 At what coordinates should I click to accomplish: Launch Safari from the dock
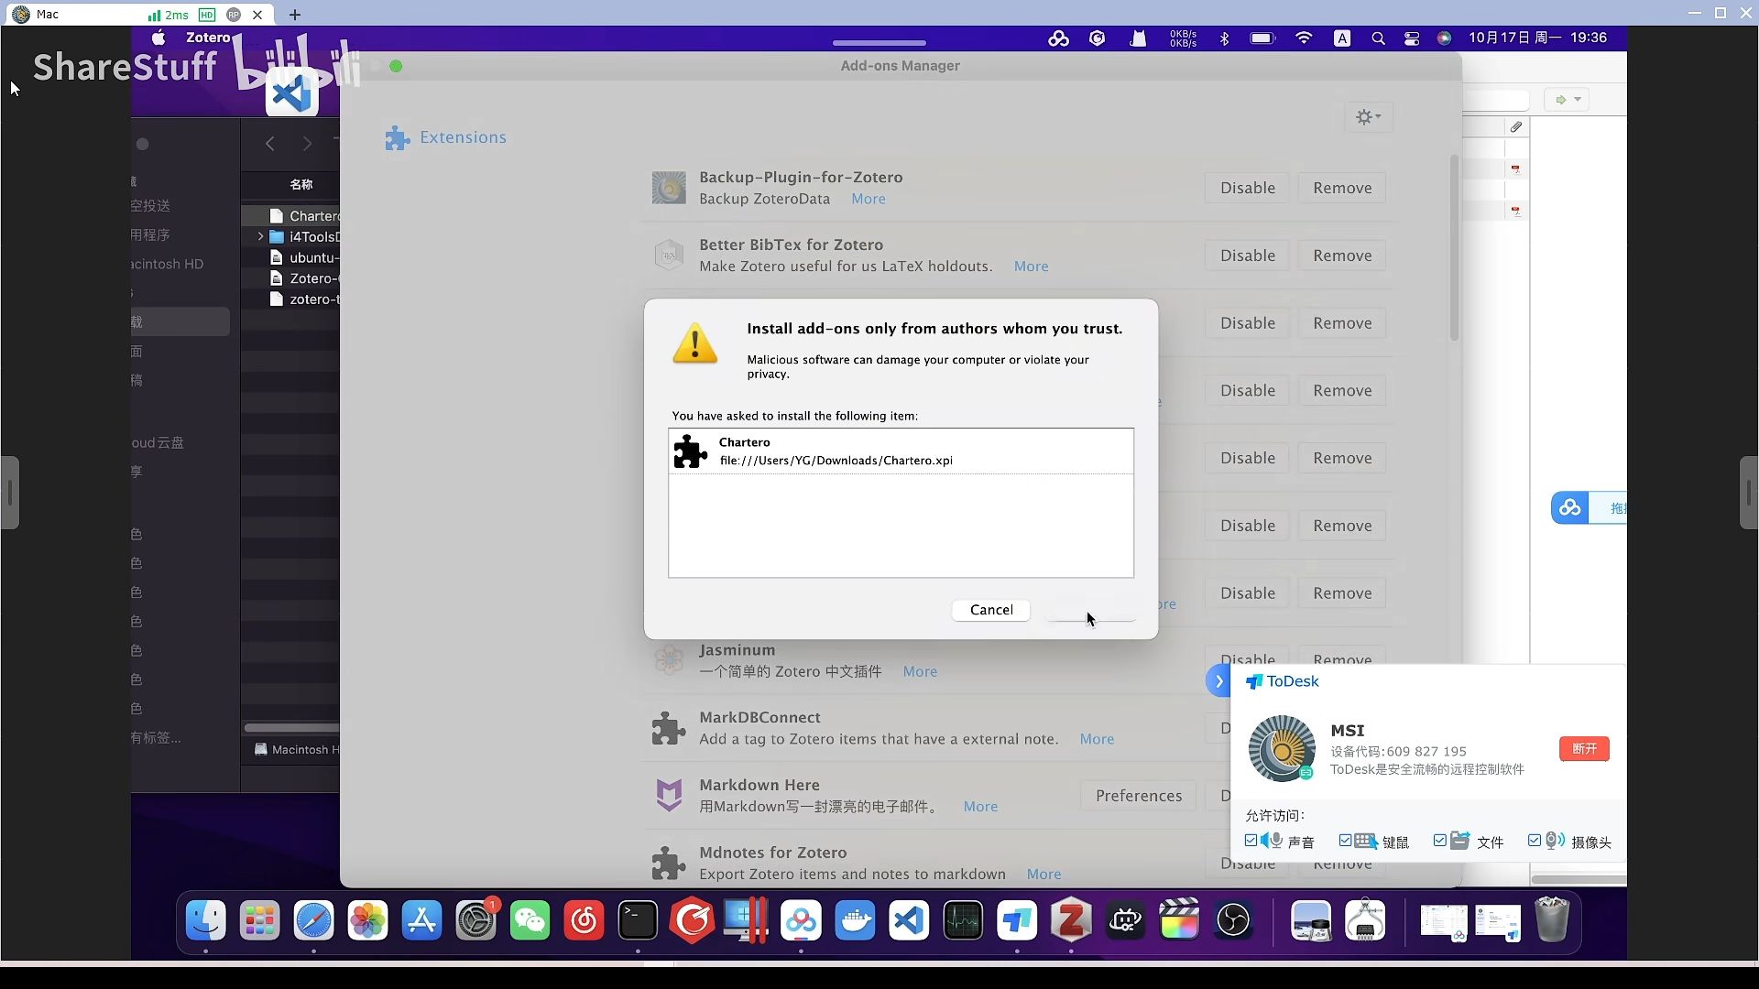click(x=313, y=920)
